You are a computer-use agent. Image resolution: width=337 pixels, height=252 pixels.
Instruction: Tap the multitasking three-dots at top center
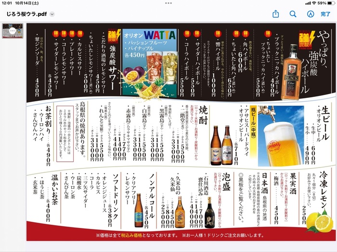click(168, 3)
